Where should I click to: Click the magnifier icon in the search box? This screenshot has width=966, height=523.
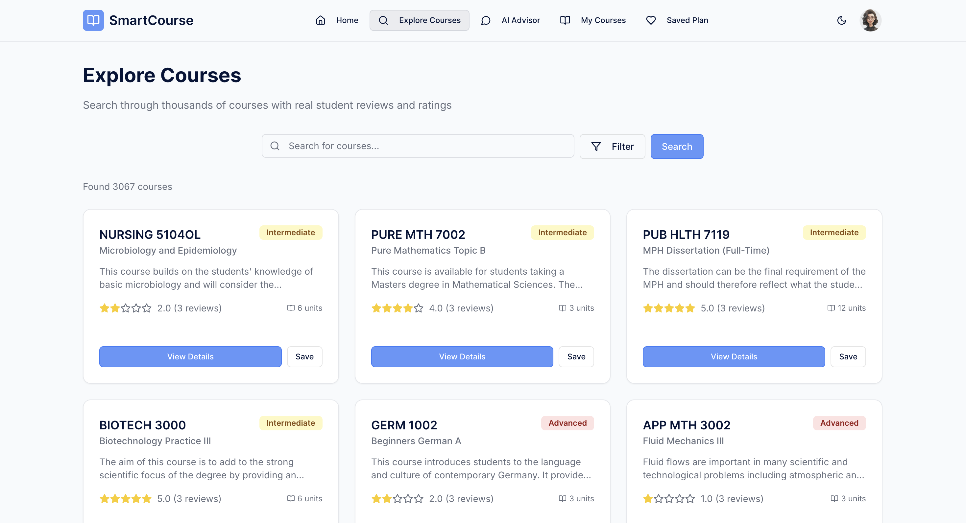click(275, 146)
